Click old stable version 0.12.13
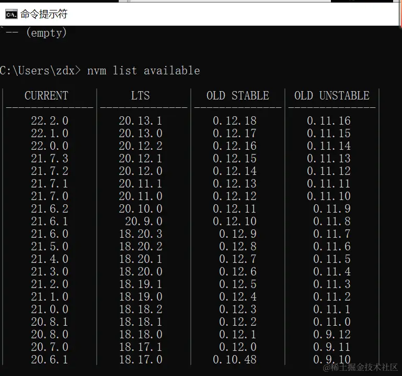This screenshot has width=402, height=376. coord(235,184)
